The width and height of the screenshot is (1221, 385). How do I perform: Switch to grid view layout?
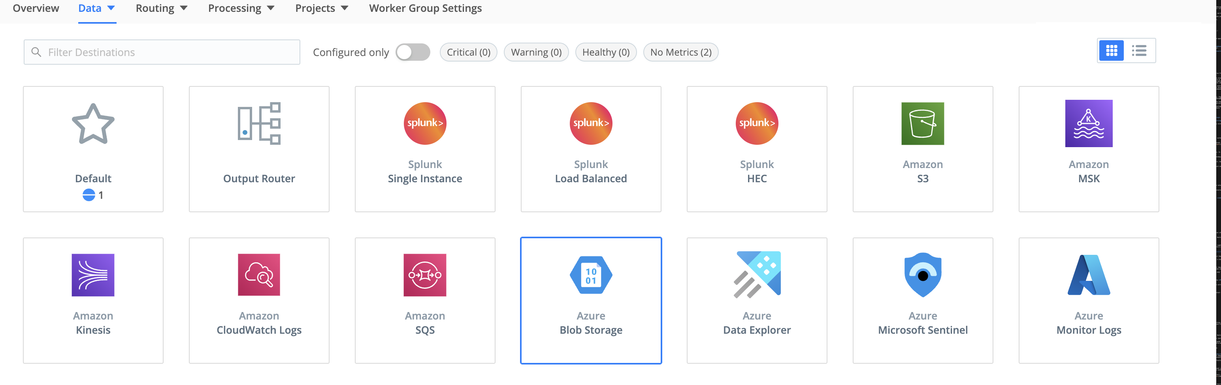1111,50
